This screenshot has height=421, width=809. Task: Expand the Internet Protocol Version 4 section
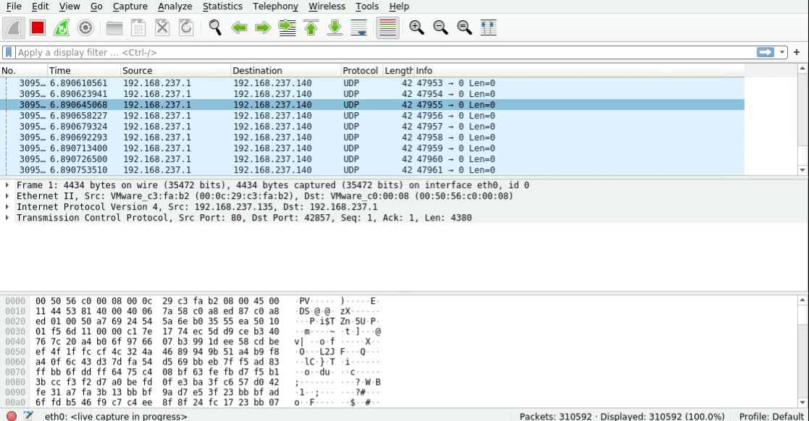[x=7, y=206]
